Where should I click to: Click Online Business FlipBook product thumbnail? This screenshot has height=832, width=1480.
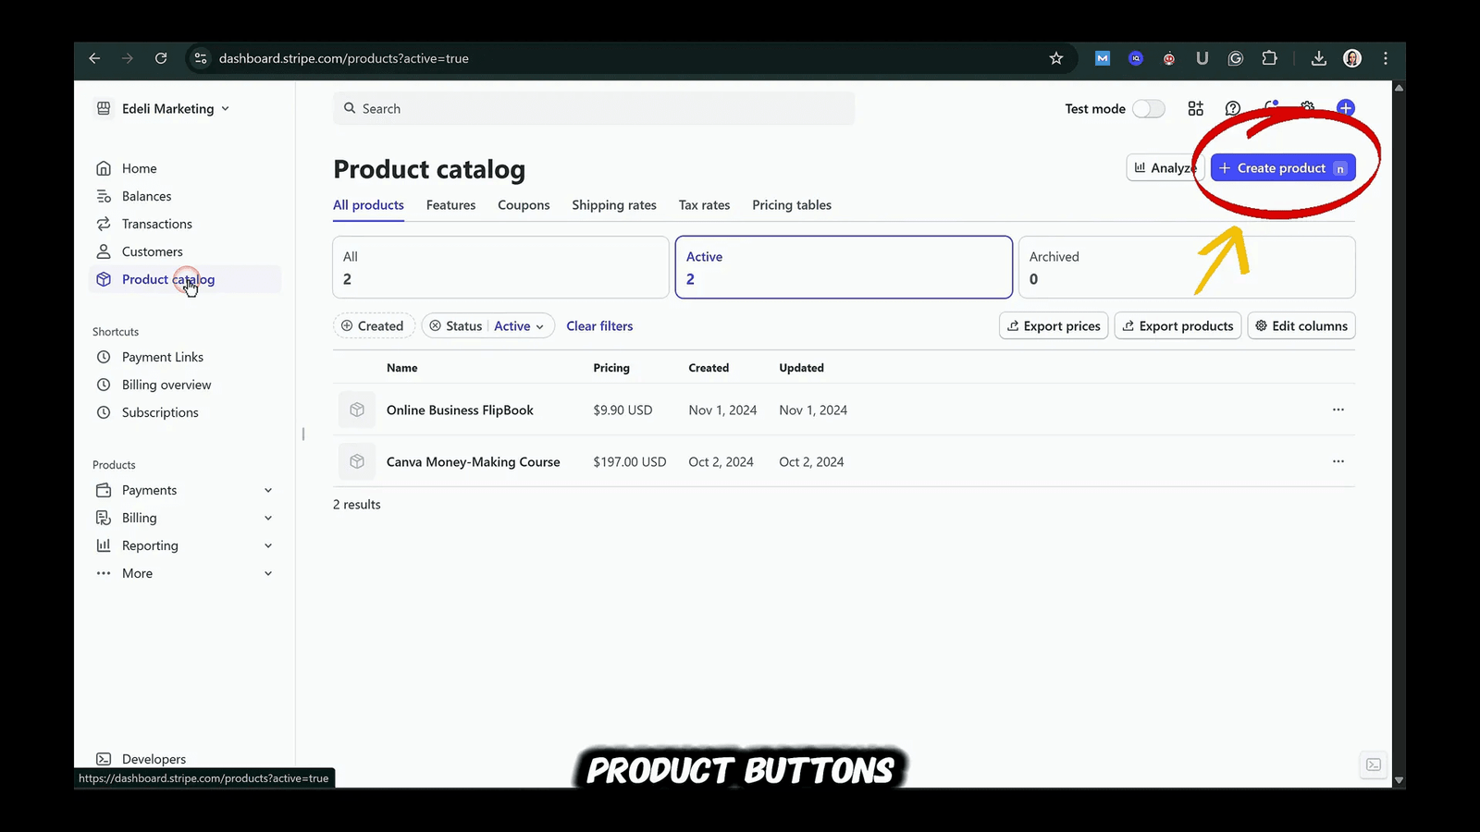pos(357,410)
